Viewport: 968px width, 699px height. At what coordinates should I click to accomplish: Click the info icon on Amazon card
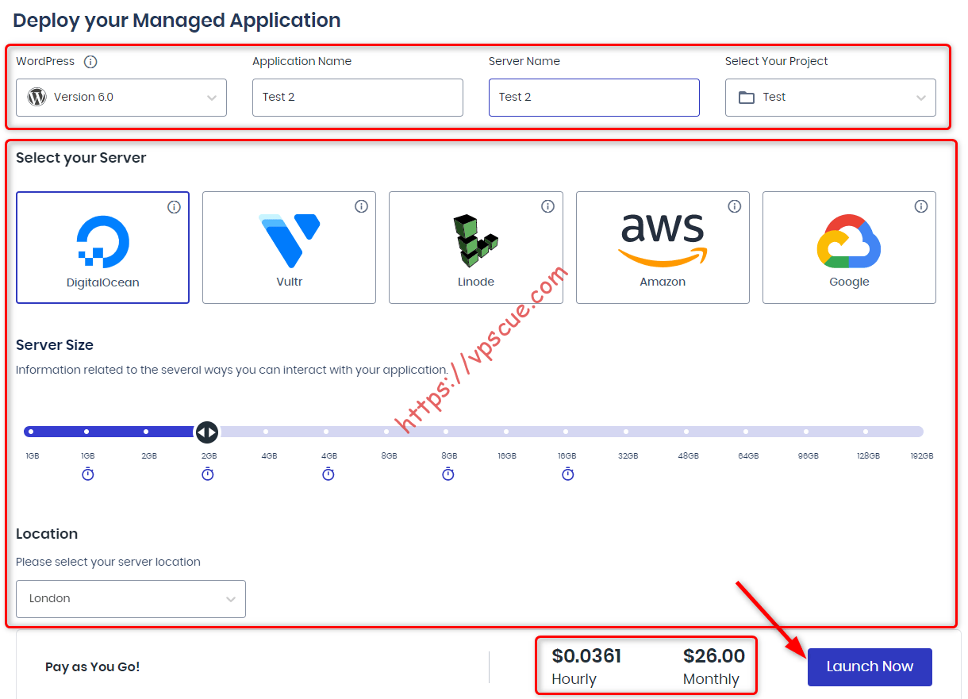(x=735, y=206)
